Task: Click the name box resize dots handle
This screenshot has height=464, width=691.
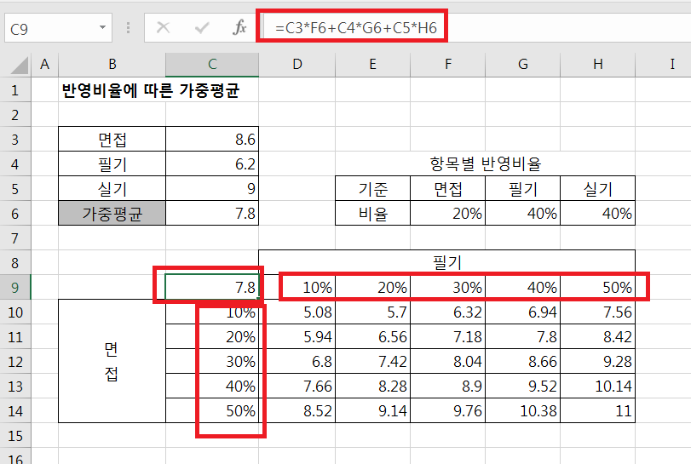Action: 129,28
